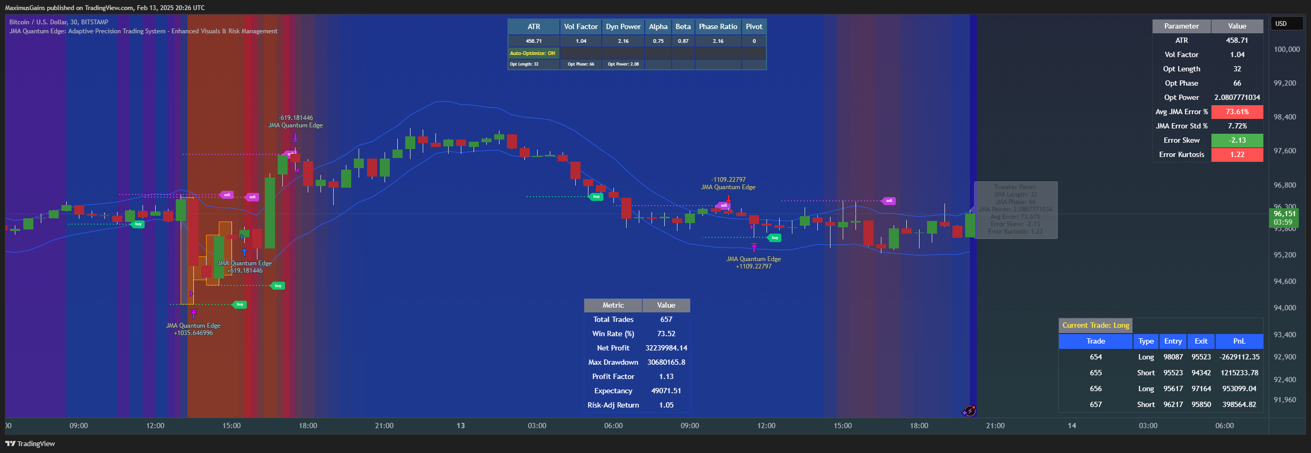
Task: Click the PnL column header in trades table
Action: pos(1239,341)
